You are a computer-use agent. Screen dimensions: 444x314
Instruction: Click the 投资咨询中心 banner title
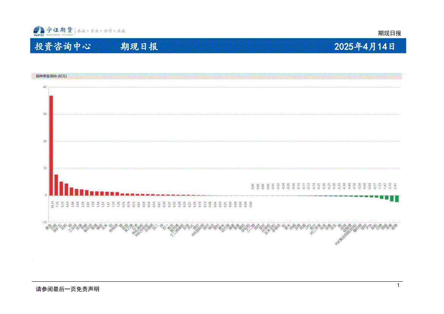coord(63,46)
